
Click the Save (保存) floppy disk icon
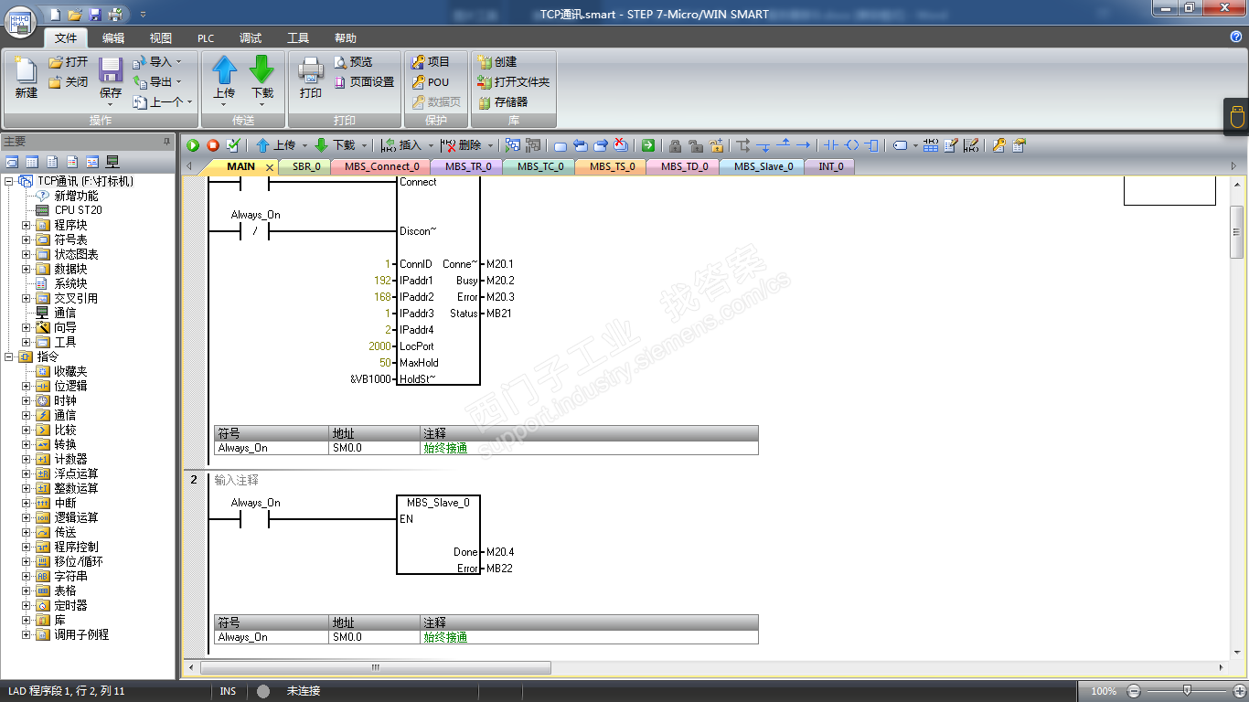pyautogui.click(x=111, y=71)
